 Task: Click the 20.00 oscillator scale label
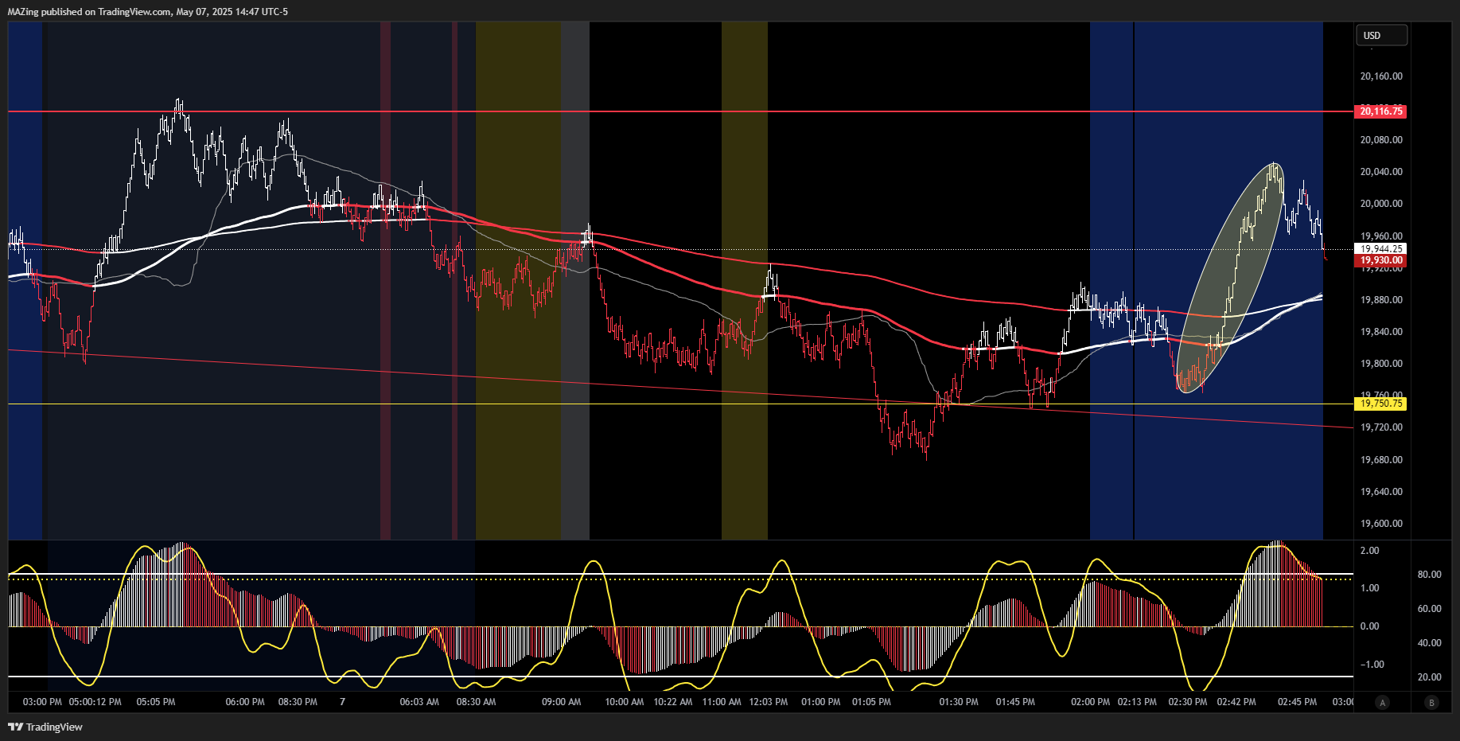pos(1430,677)
